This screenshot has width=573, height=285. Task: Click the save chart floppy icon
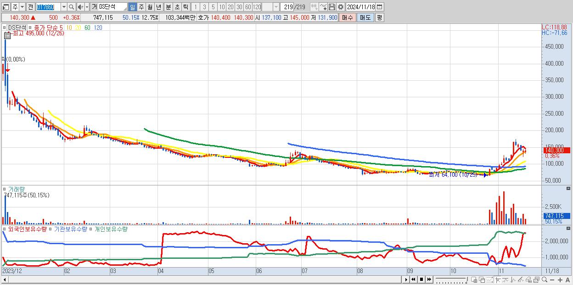331,7
